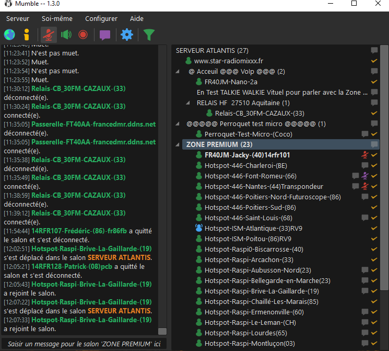
Task: Collapse the RELAIS HF 27510 Aquitaine channel
Action: coord(188,103)
